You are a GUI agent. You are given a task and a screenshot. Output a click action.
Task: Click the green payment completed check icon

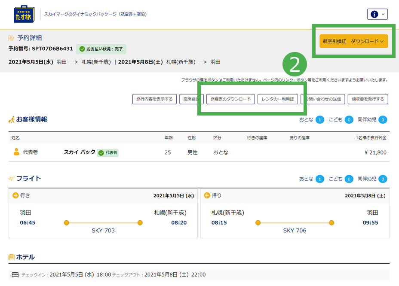(82, 49)
